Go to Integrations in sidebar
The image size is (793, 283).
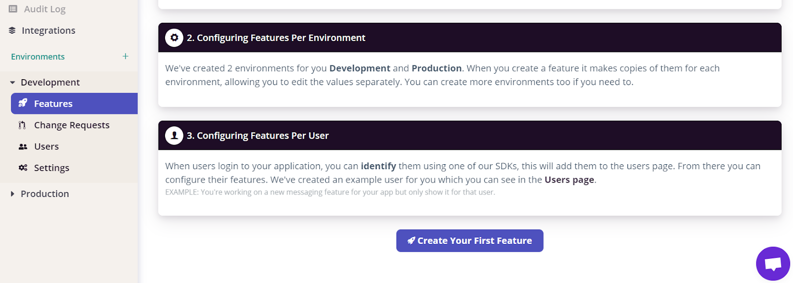pyautogui.click(x=49, y=31)
